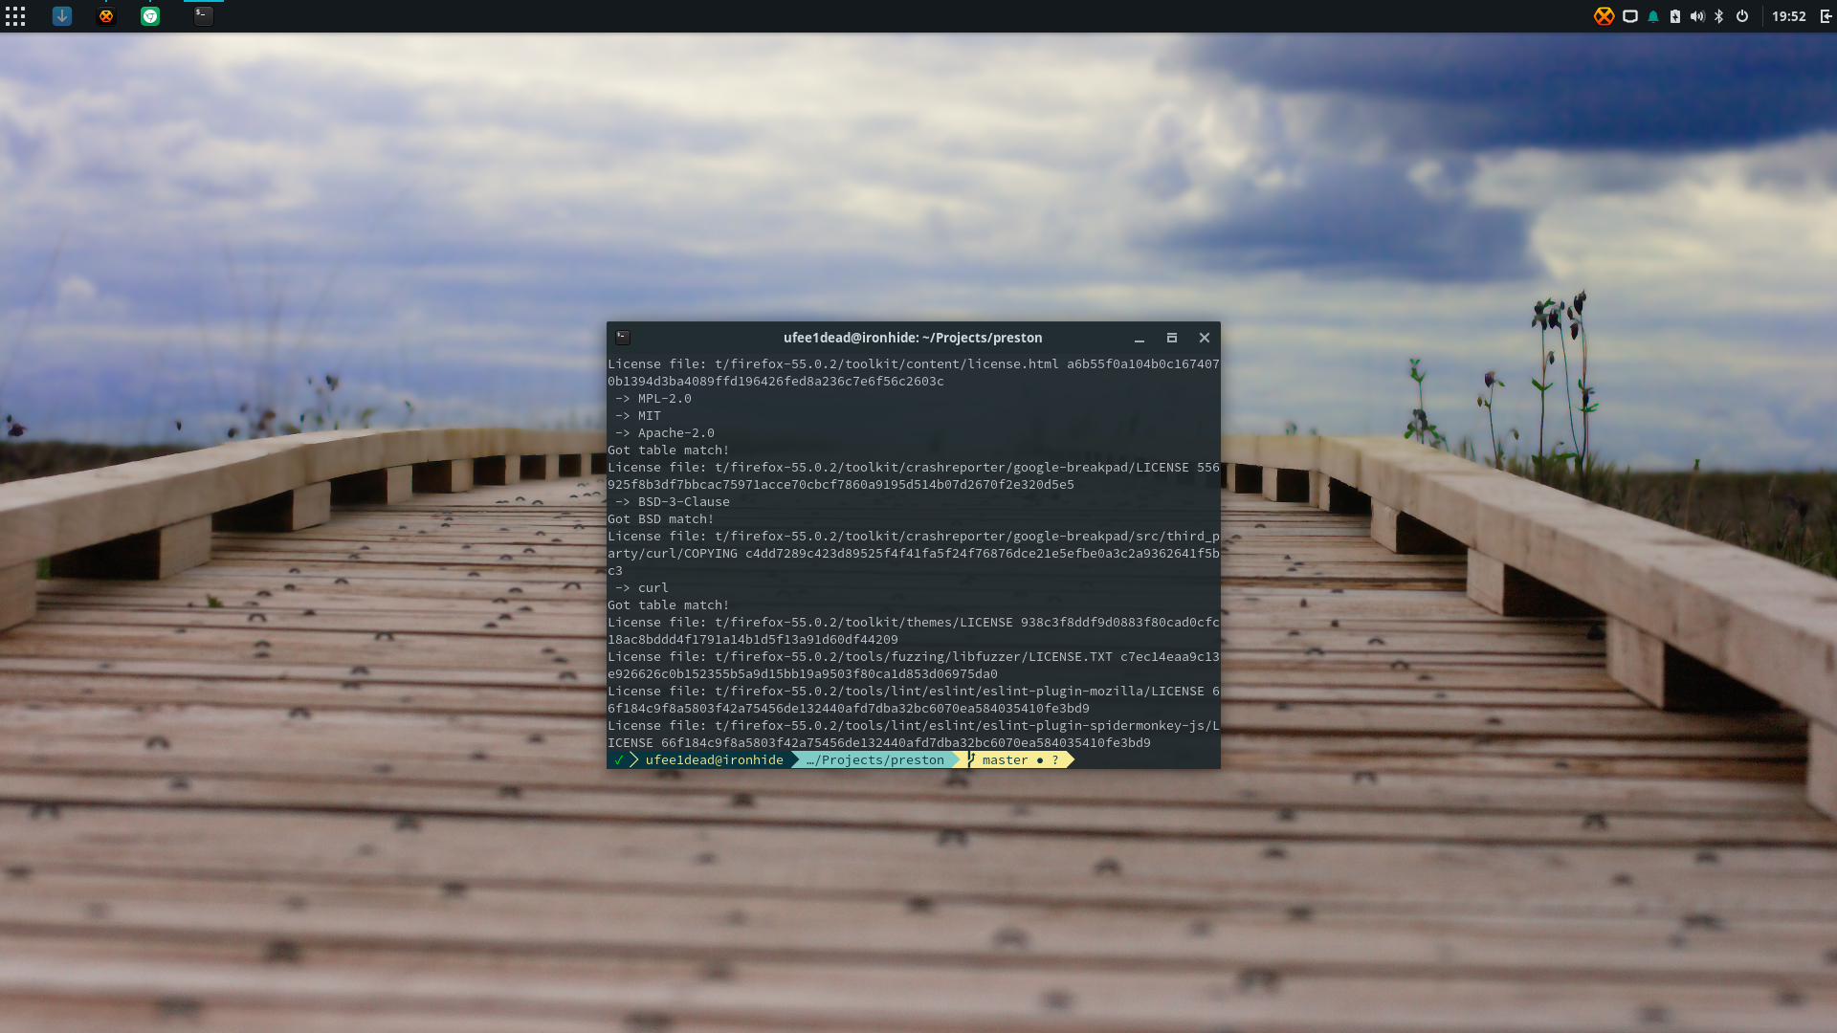Click the '-> BSD-3-Clause' line
1837x1033 pixels.
[x=672, y=502]
